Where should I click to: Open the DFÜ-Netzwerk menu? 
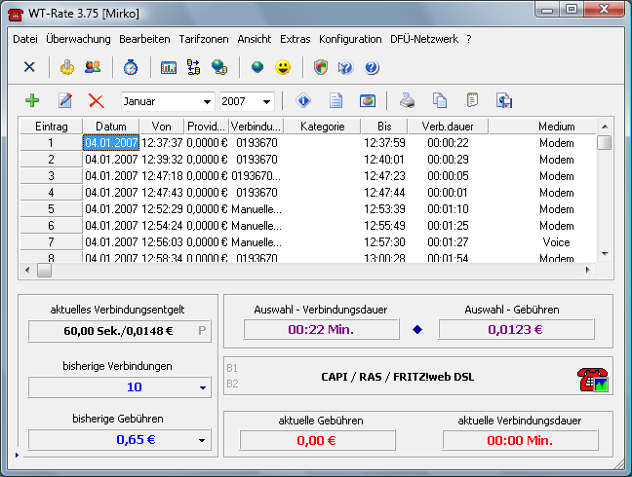click(x=424, y=39)
